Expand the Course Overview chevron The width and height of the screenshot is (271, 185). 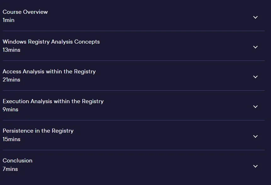coord(255,17)
